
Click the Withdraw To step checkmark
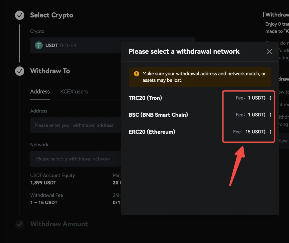[x=19, y=71]
